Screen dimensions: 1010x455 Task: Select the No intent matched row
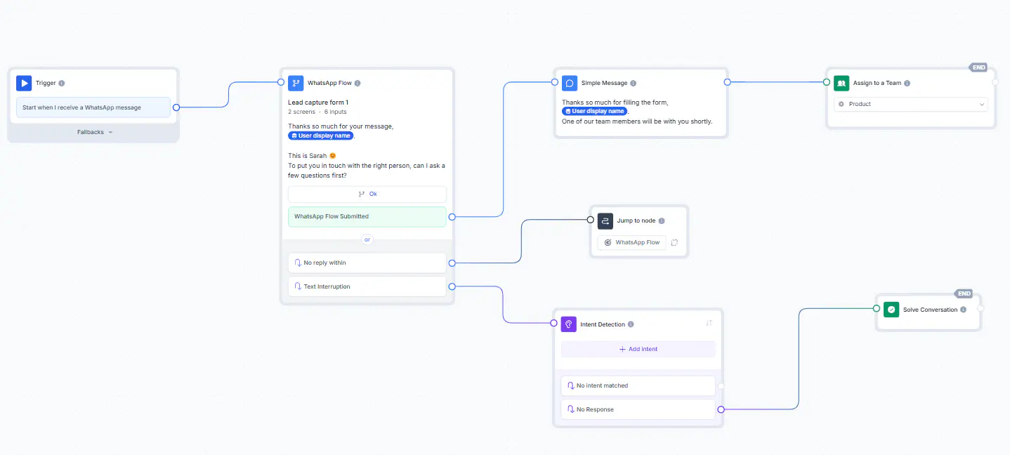point(638,385)
